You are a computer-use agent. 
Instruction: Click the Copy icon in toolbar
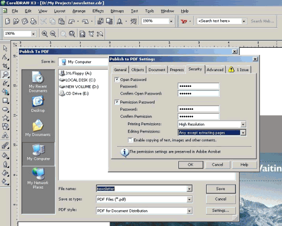(53, 21)
